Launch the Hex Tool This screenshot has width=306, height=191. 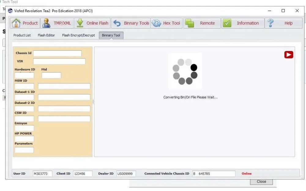point(166,23)
